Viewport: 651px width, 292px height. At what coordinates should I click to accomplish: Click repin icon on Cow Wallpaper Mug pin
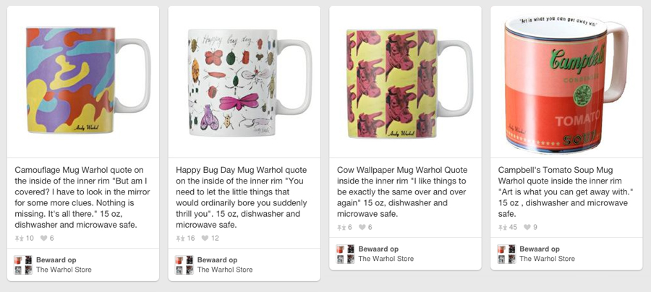[x=341, y=228]
